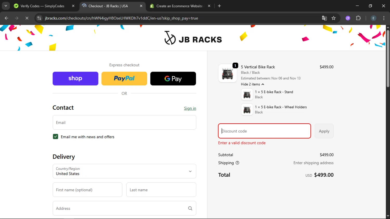Click the Apply discount button
Image resolution: width=390 pixels, height=219 pixels.
324,131
